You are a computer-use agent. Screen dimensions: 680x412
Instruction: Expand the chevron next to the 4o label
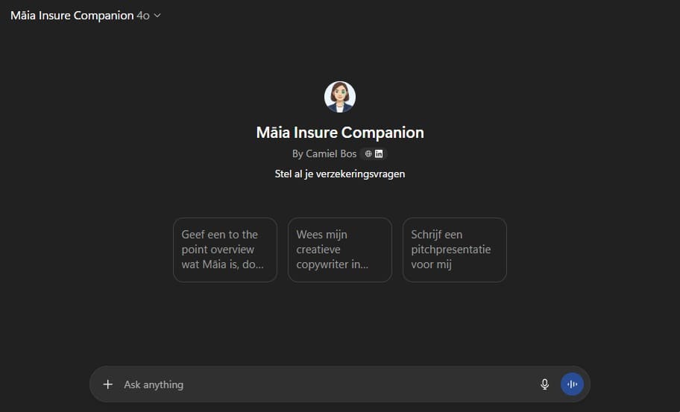pyautogui.click(x=157, y=16)
